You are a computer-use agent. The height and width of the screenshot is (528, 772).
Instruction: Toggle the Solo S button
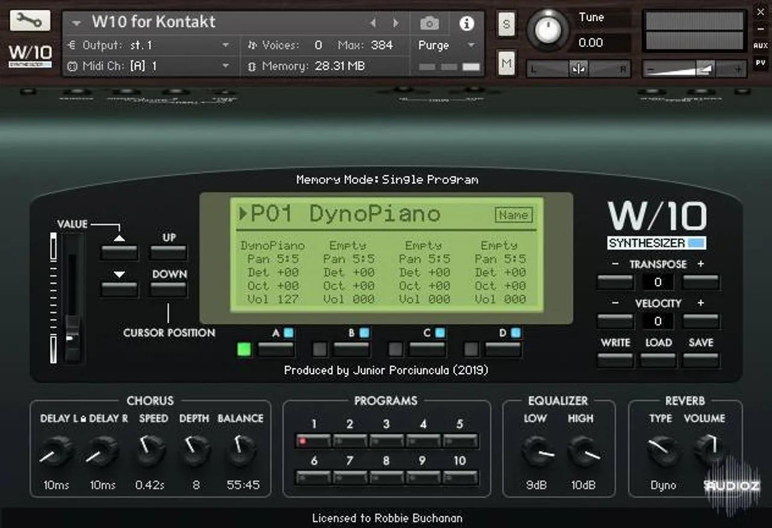pyautogui.click(x=506, y=24)
